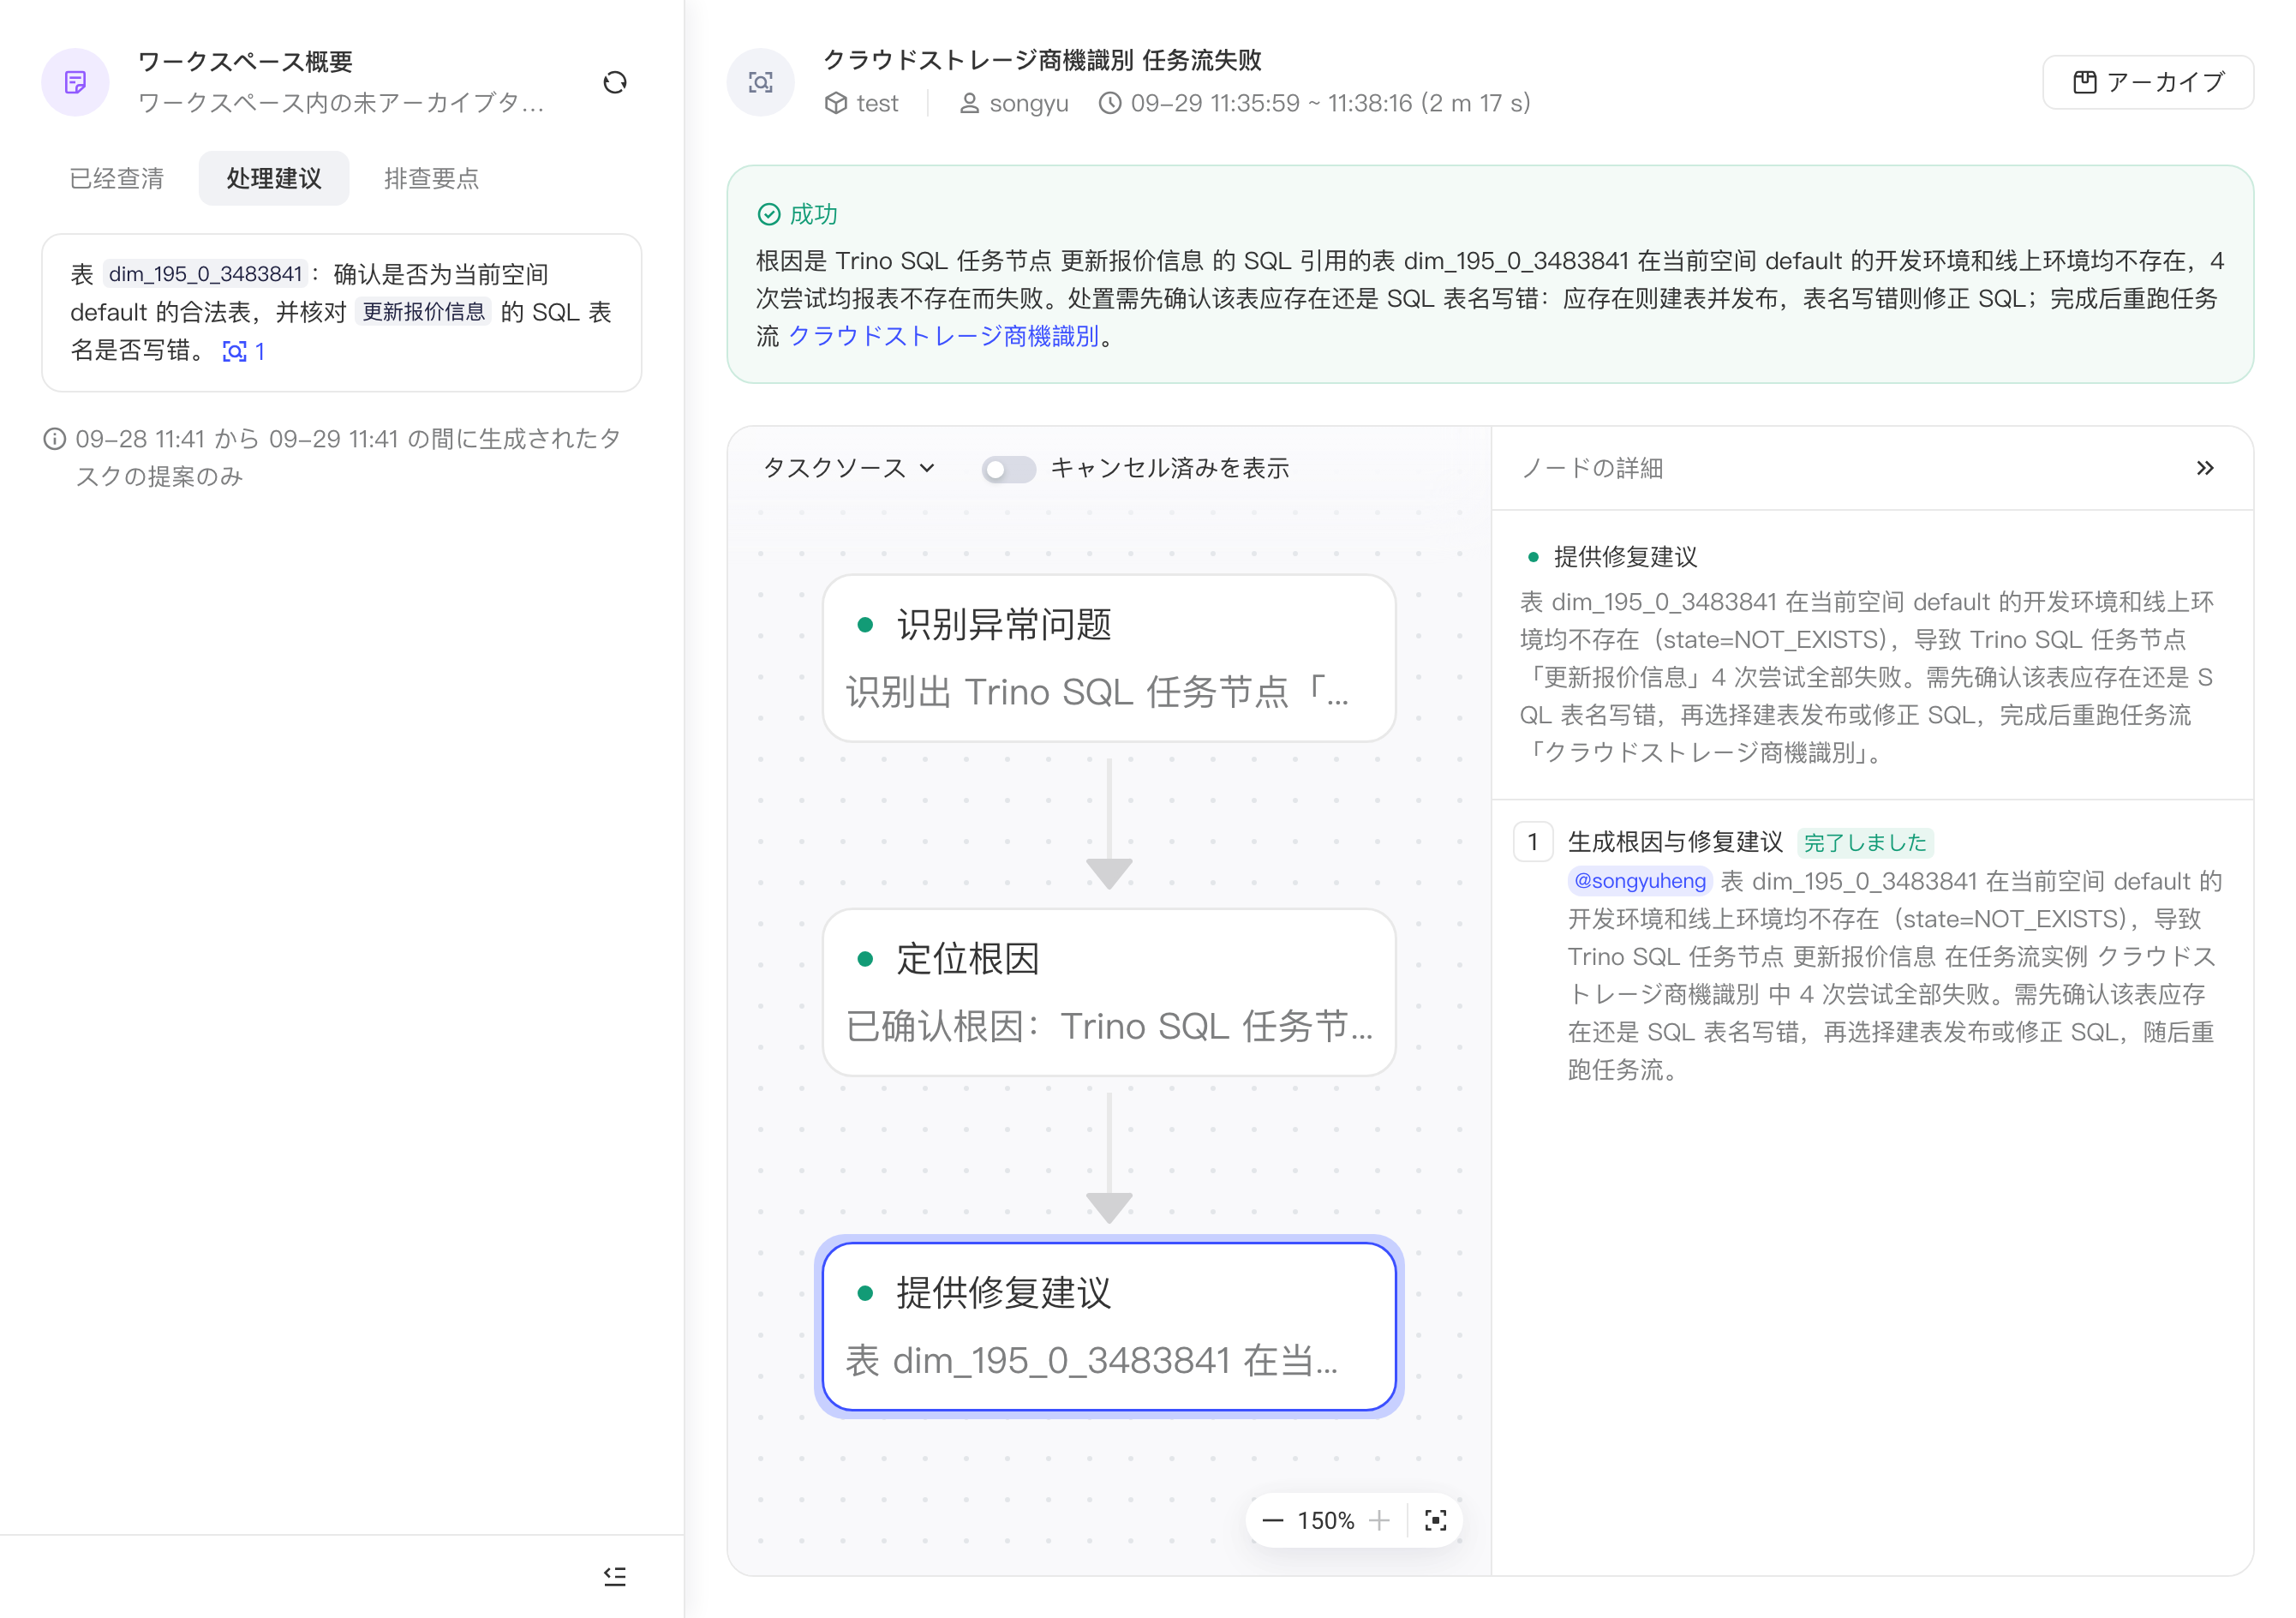Collapse the ノードの詳細 panel
The height and width of the screenshot is (1618, 2296).
pyautogui.click(x=2205, y=468)
